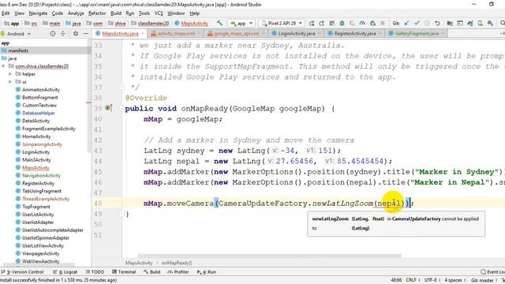This screenshot has width=505, height=284.
Task: Attach debugger to Android process
Action: coord(372,23)
